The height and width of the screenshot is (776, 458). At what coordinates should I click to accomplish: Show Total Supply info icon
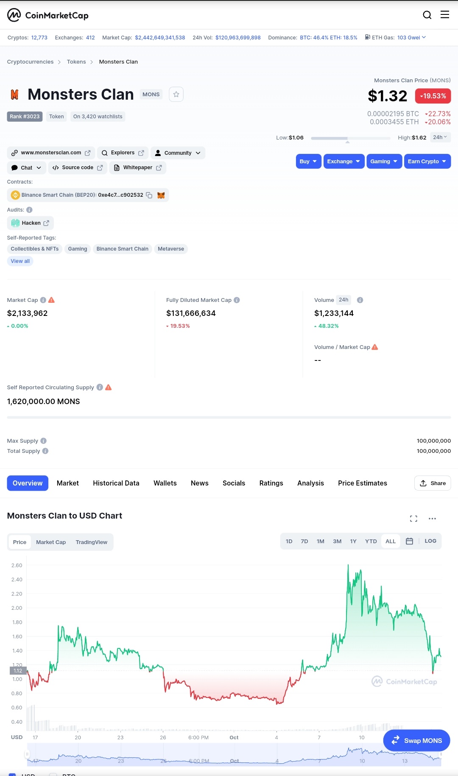point(45,451)
